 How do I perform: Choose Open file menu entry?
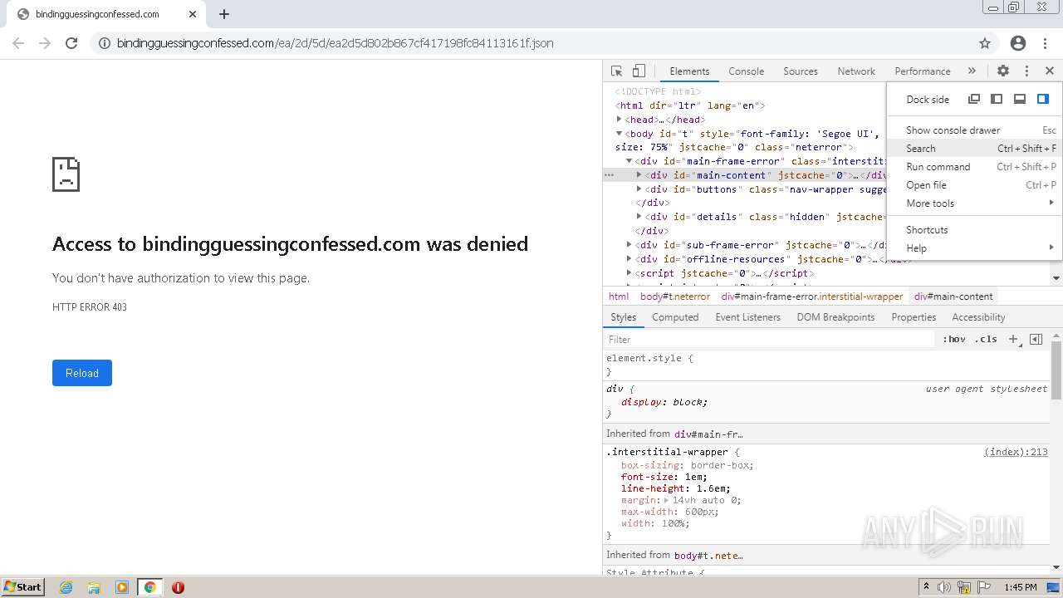pos(974,185)
